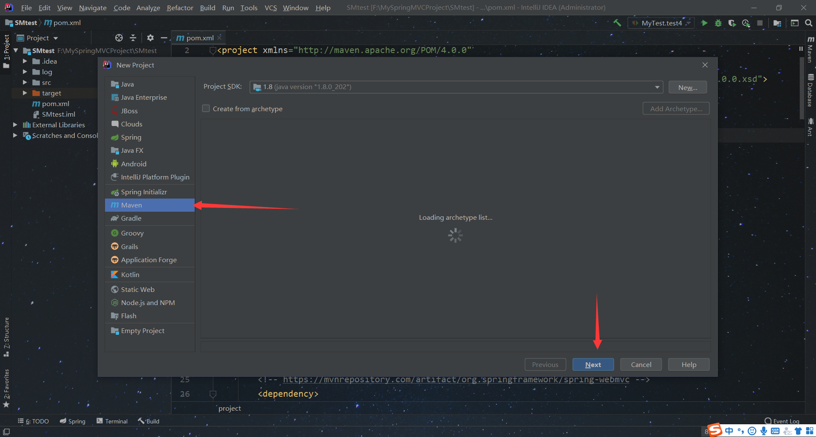Locate the opened file in Project panel
Image resolution: width=816 pixels, height=437 pixels.
pyautogui.click(x=119, y=38)
